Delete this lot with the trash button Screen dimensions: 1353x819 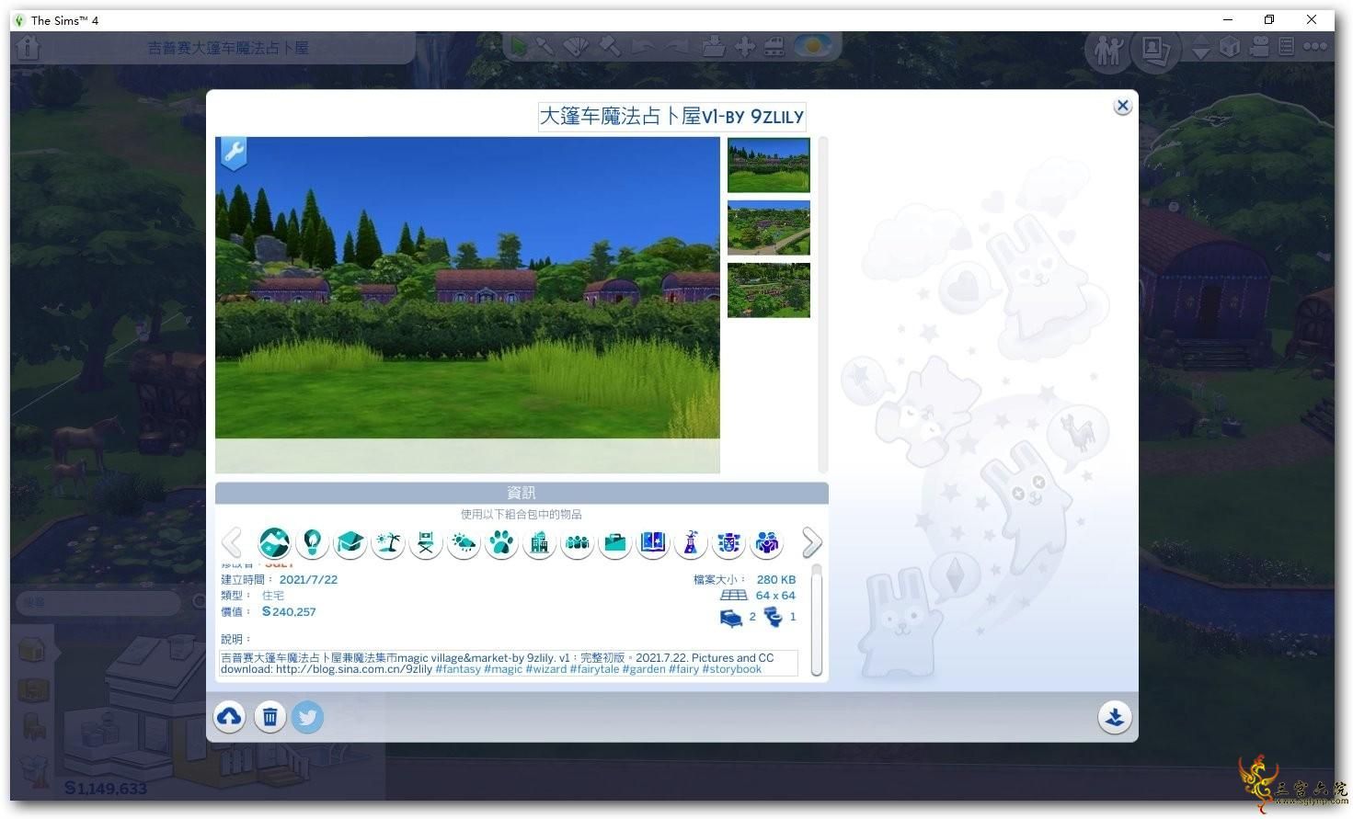point(269,717)
